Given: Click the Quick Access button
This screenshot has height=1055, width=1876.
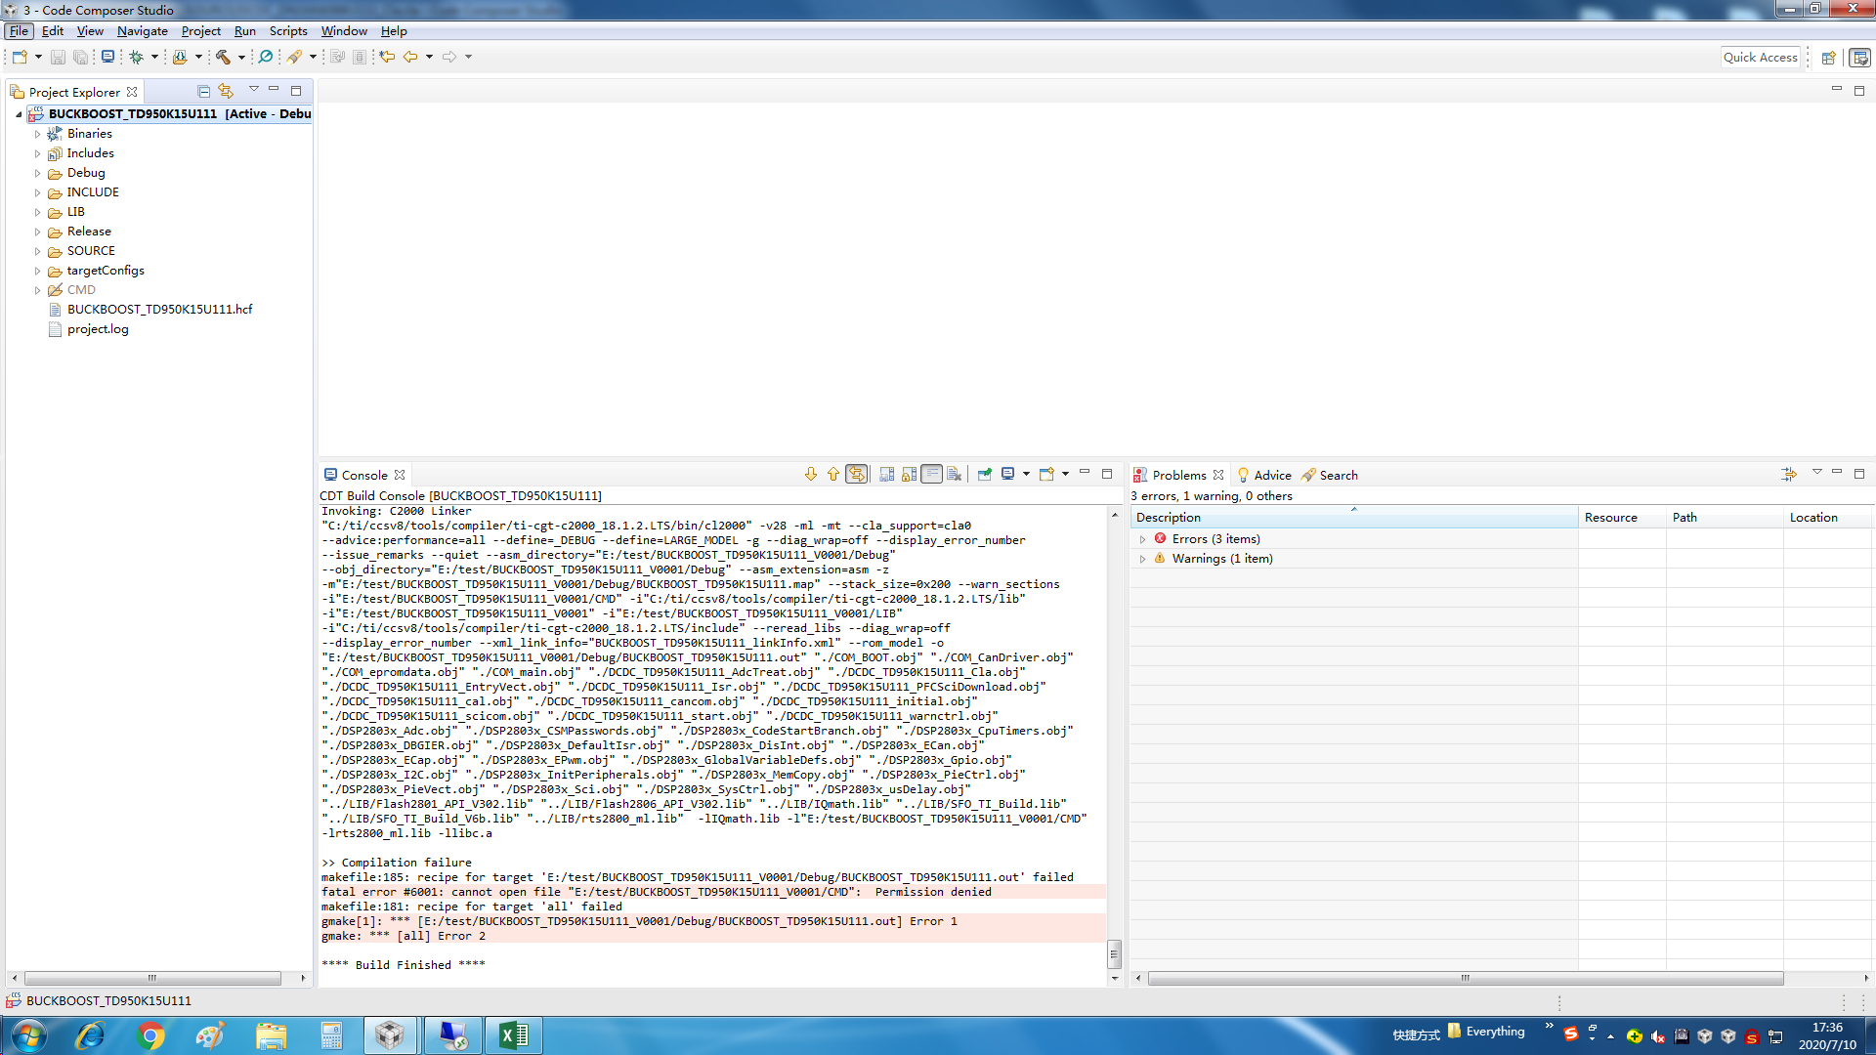Looking at the screenshot, I should click(x=1761, y=57).
